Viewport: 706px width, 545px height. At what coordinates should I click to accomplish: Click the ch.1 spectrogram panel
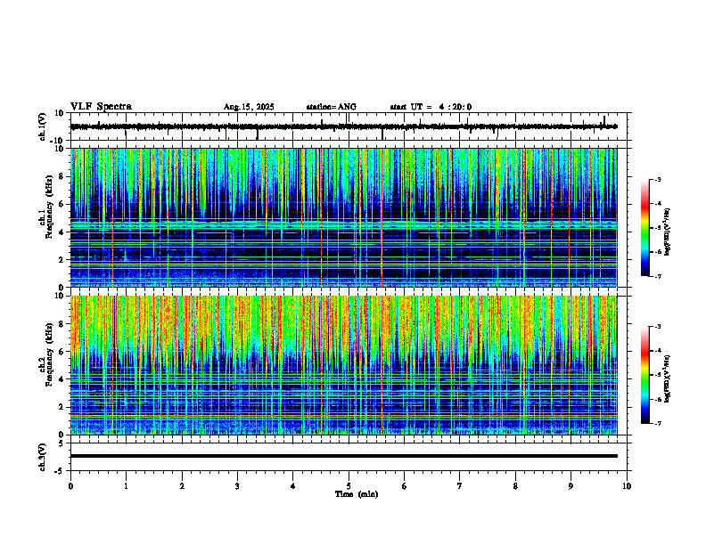click(343, 217)
